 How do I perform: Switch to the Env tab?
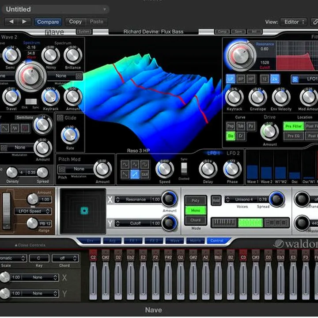pyautogui.click(x=90, y=241)
